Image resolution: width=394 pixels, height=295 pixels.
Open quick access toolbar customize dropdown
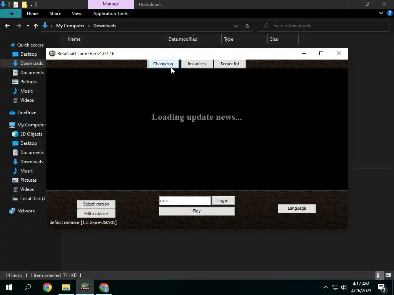tap(31, 5)
